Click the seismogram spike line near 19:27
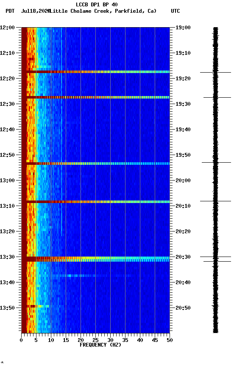This screenshot has height=367, width=234. (x=217, y=97)
